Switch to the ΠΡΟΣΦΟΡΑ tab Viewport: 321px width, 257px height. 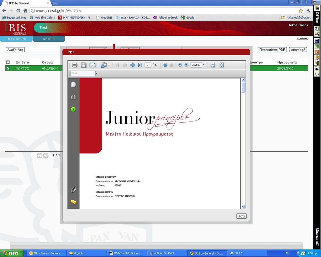pyautogui.click(x=16, y=39)
